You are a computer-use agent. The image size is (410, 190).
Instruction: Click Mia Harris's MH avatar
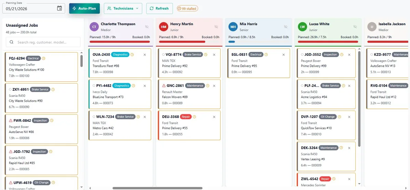[233, 27]
